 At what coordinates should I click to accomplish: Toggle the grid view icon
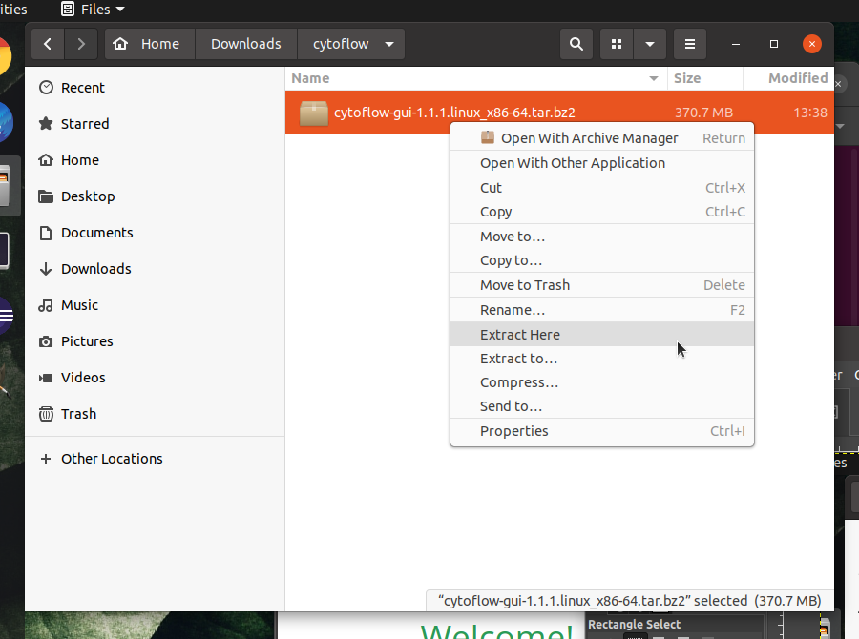click(617, 44)
